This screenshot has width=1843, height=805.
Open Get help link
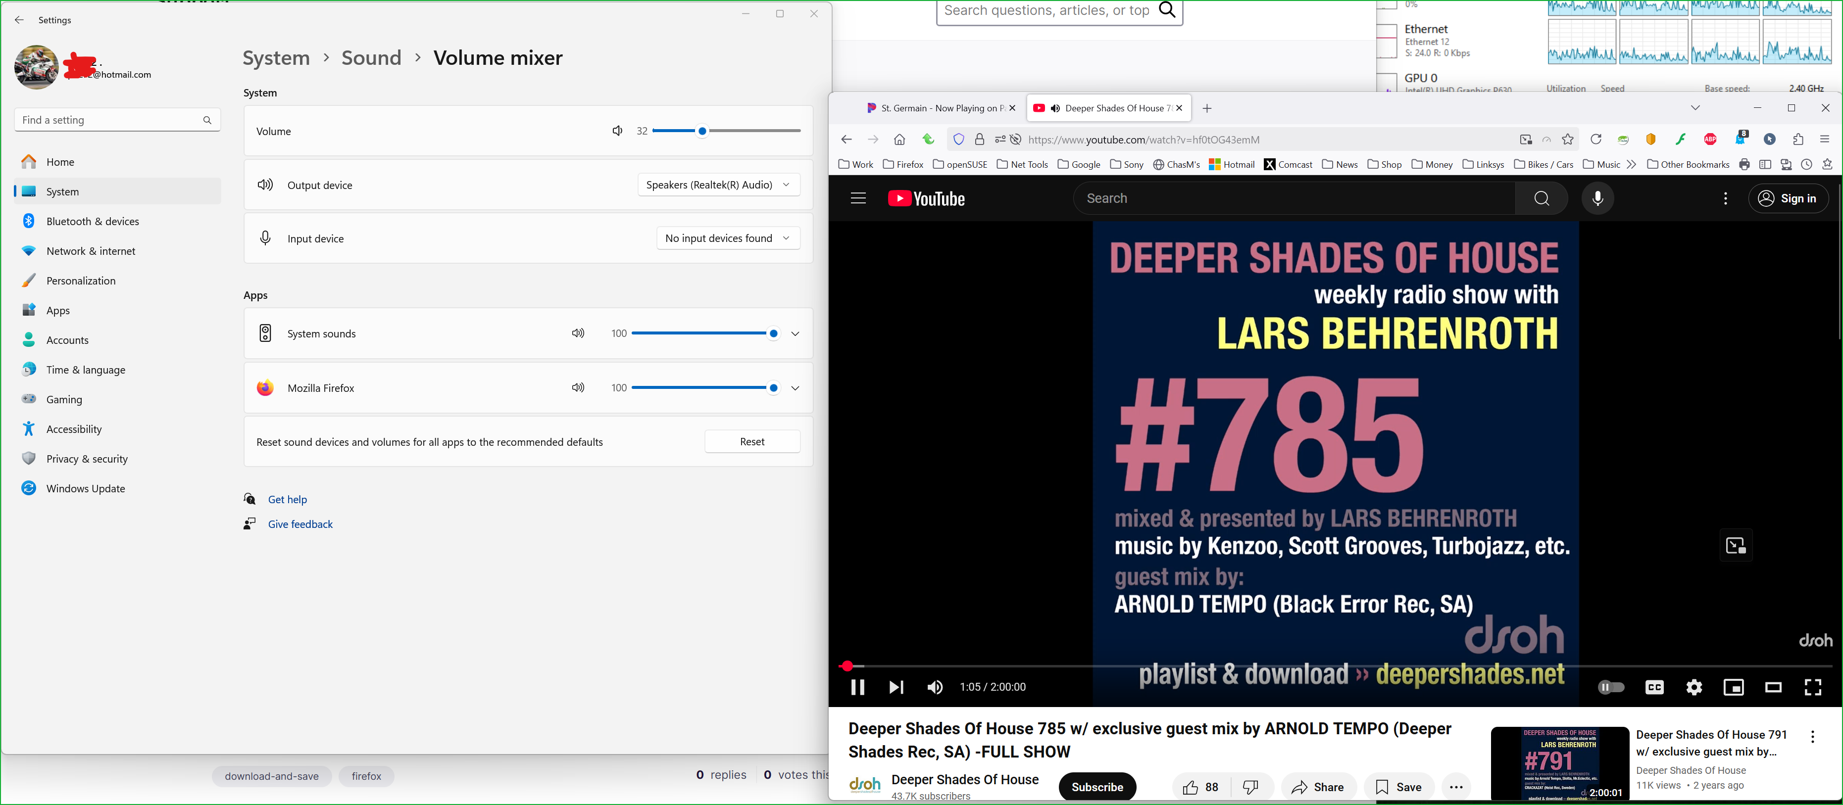(x=287, y=499)
